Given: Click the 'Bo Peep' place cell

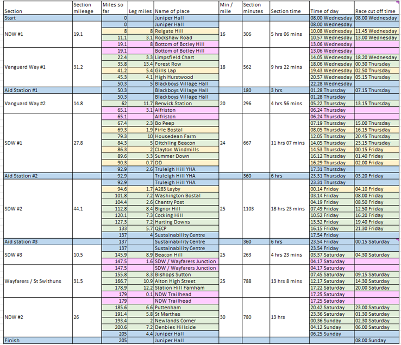Looking at the screenshot, I should click(x=186, y=123).
